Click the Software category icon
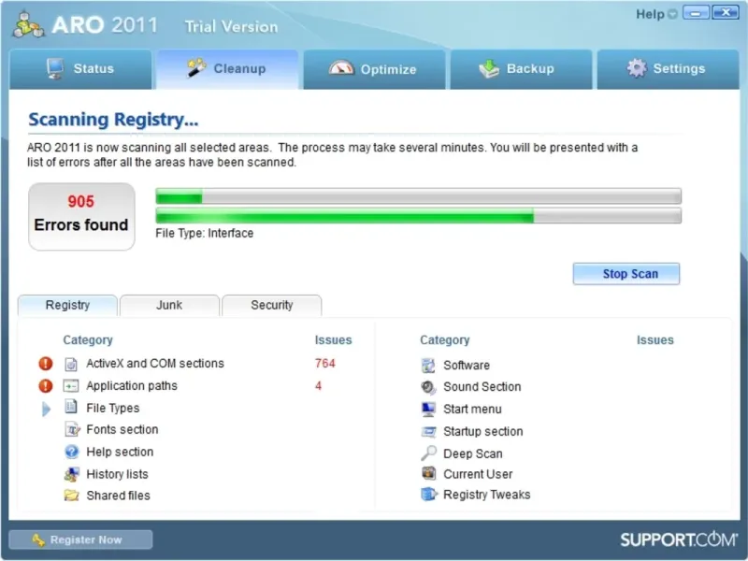The image size is (748, 561). [428, 366]
